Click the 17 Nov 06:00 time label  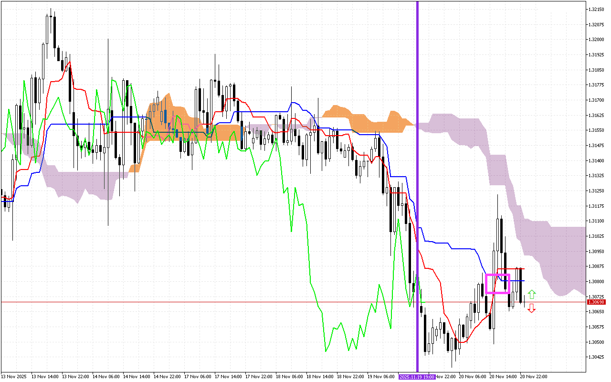(198, 376)
